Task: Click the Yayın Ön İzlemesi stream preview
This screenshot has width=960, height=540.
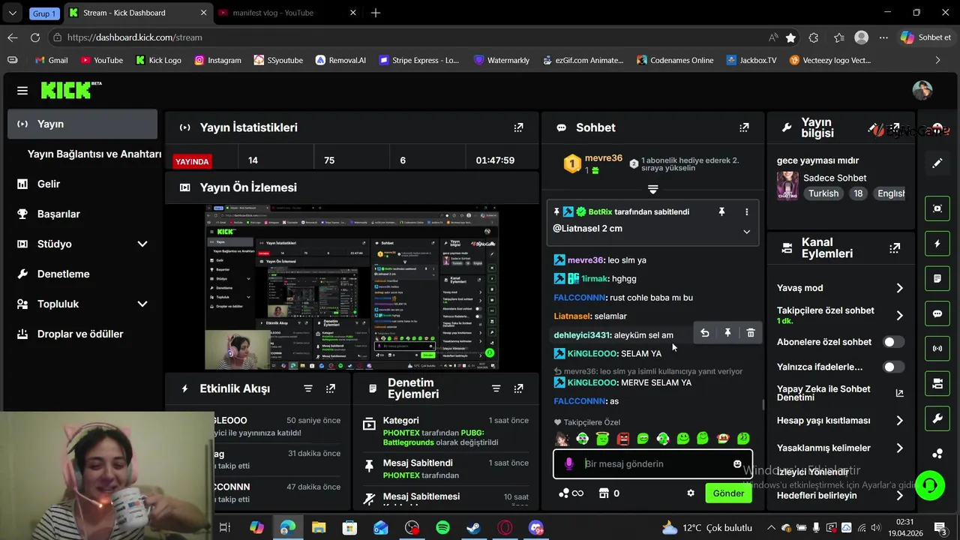Action: 352,287
